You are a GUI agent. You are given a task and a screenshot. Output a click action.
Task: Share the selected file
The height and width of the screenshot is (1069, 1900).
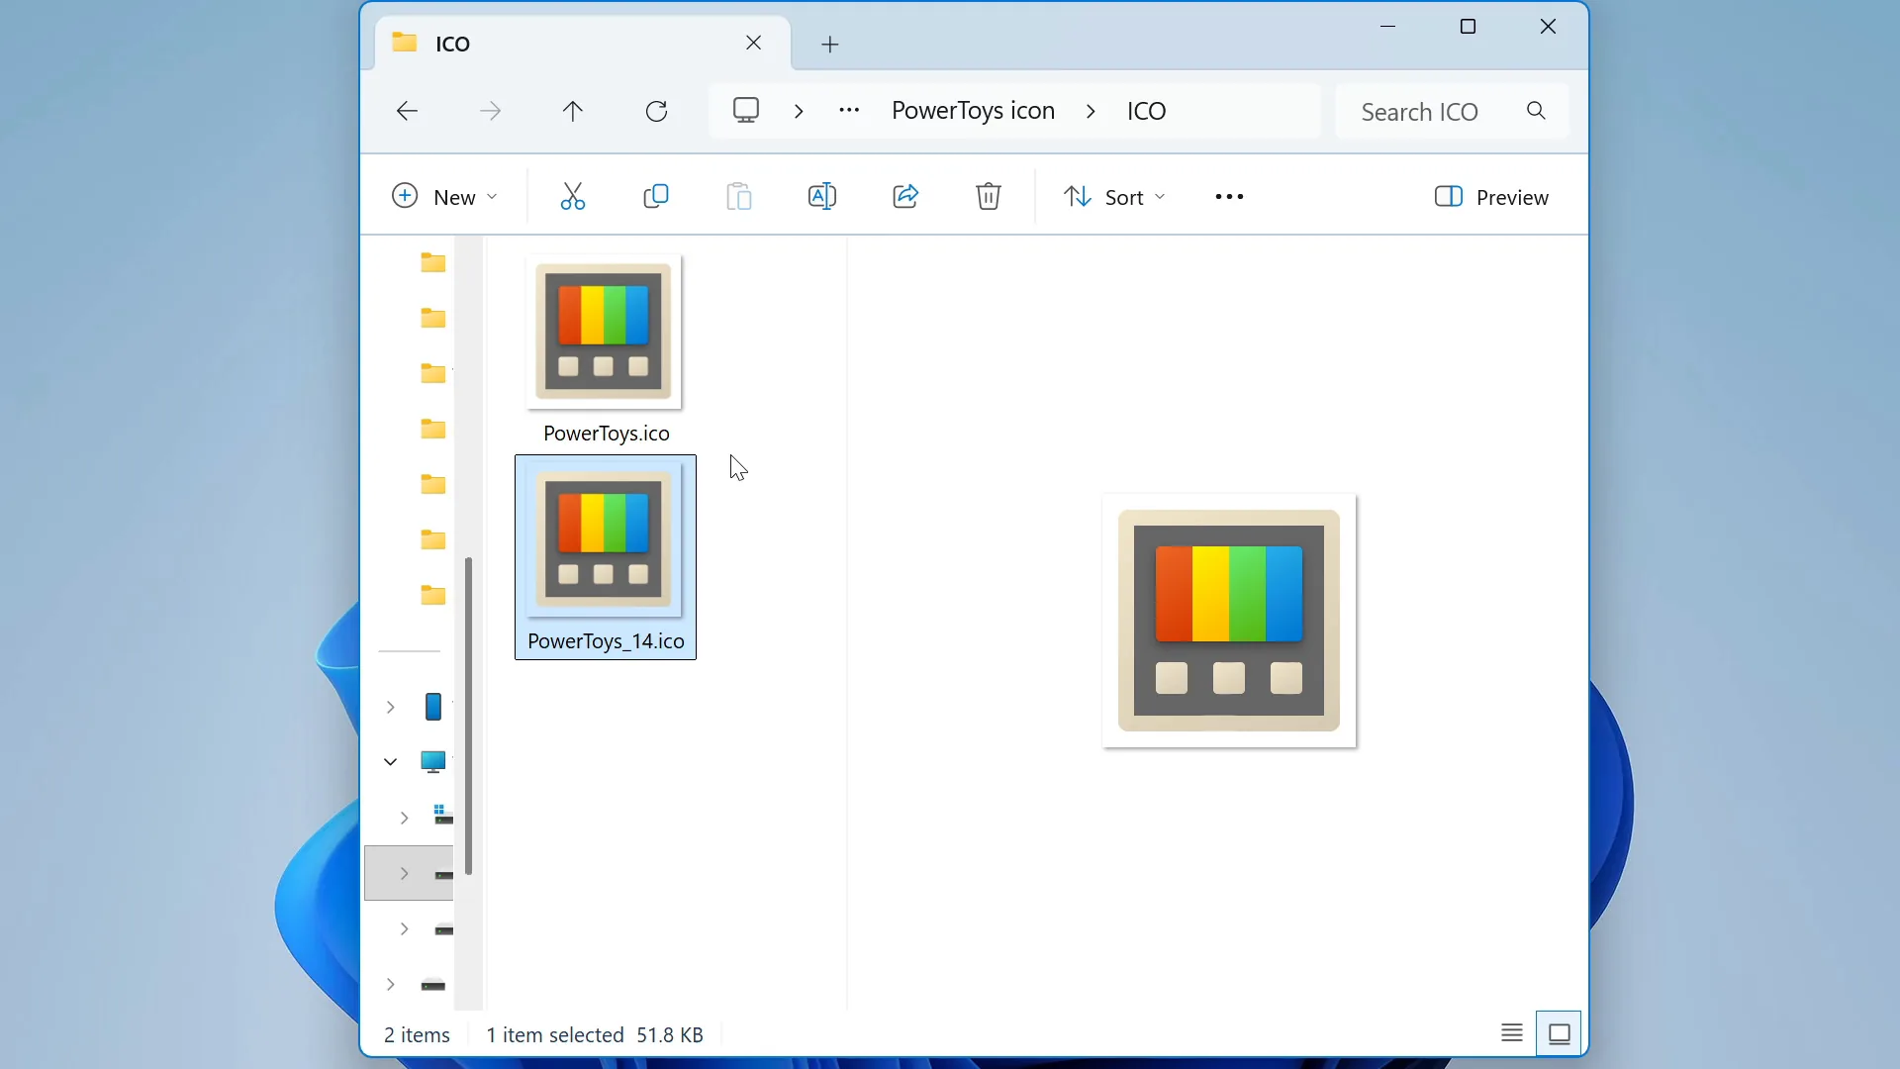point(905,197)
